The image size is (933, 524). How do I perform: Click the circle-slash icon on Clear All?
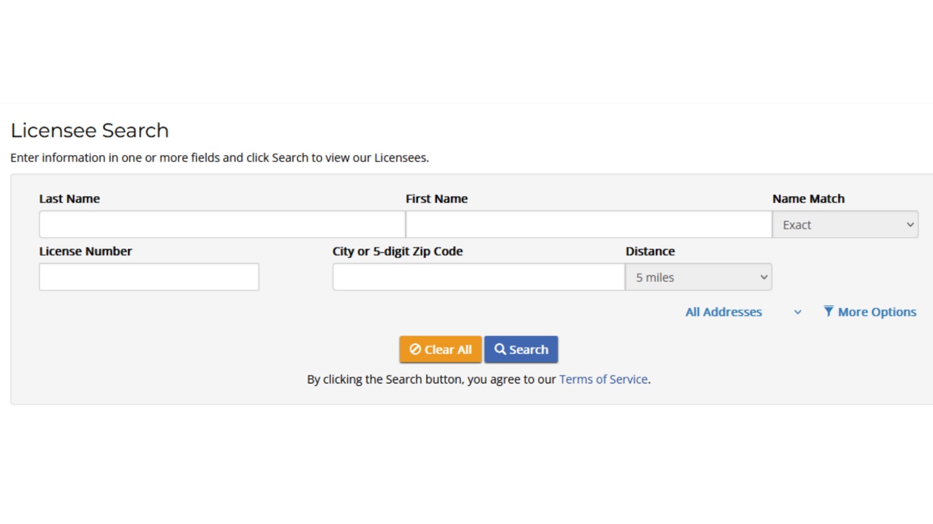tap(415, 349)
